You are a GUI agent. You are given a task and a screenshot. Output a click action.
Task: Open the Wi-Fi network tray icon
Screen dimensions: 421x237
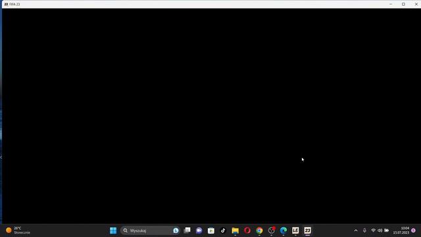[373, 230]
